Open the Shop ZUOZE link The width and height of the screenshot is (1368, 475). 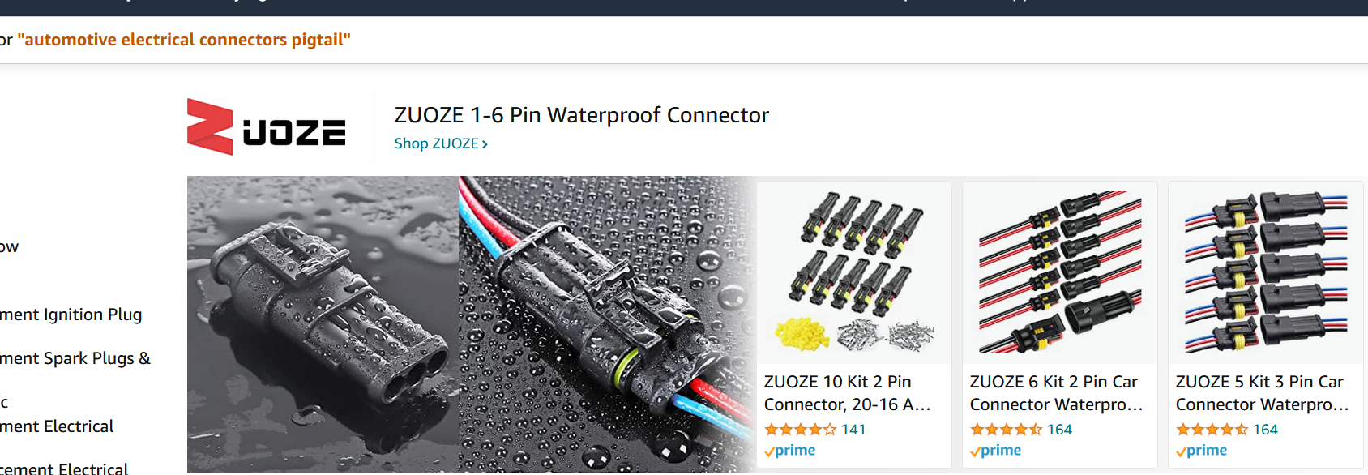[441, 143]
